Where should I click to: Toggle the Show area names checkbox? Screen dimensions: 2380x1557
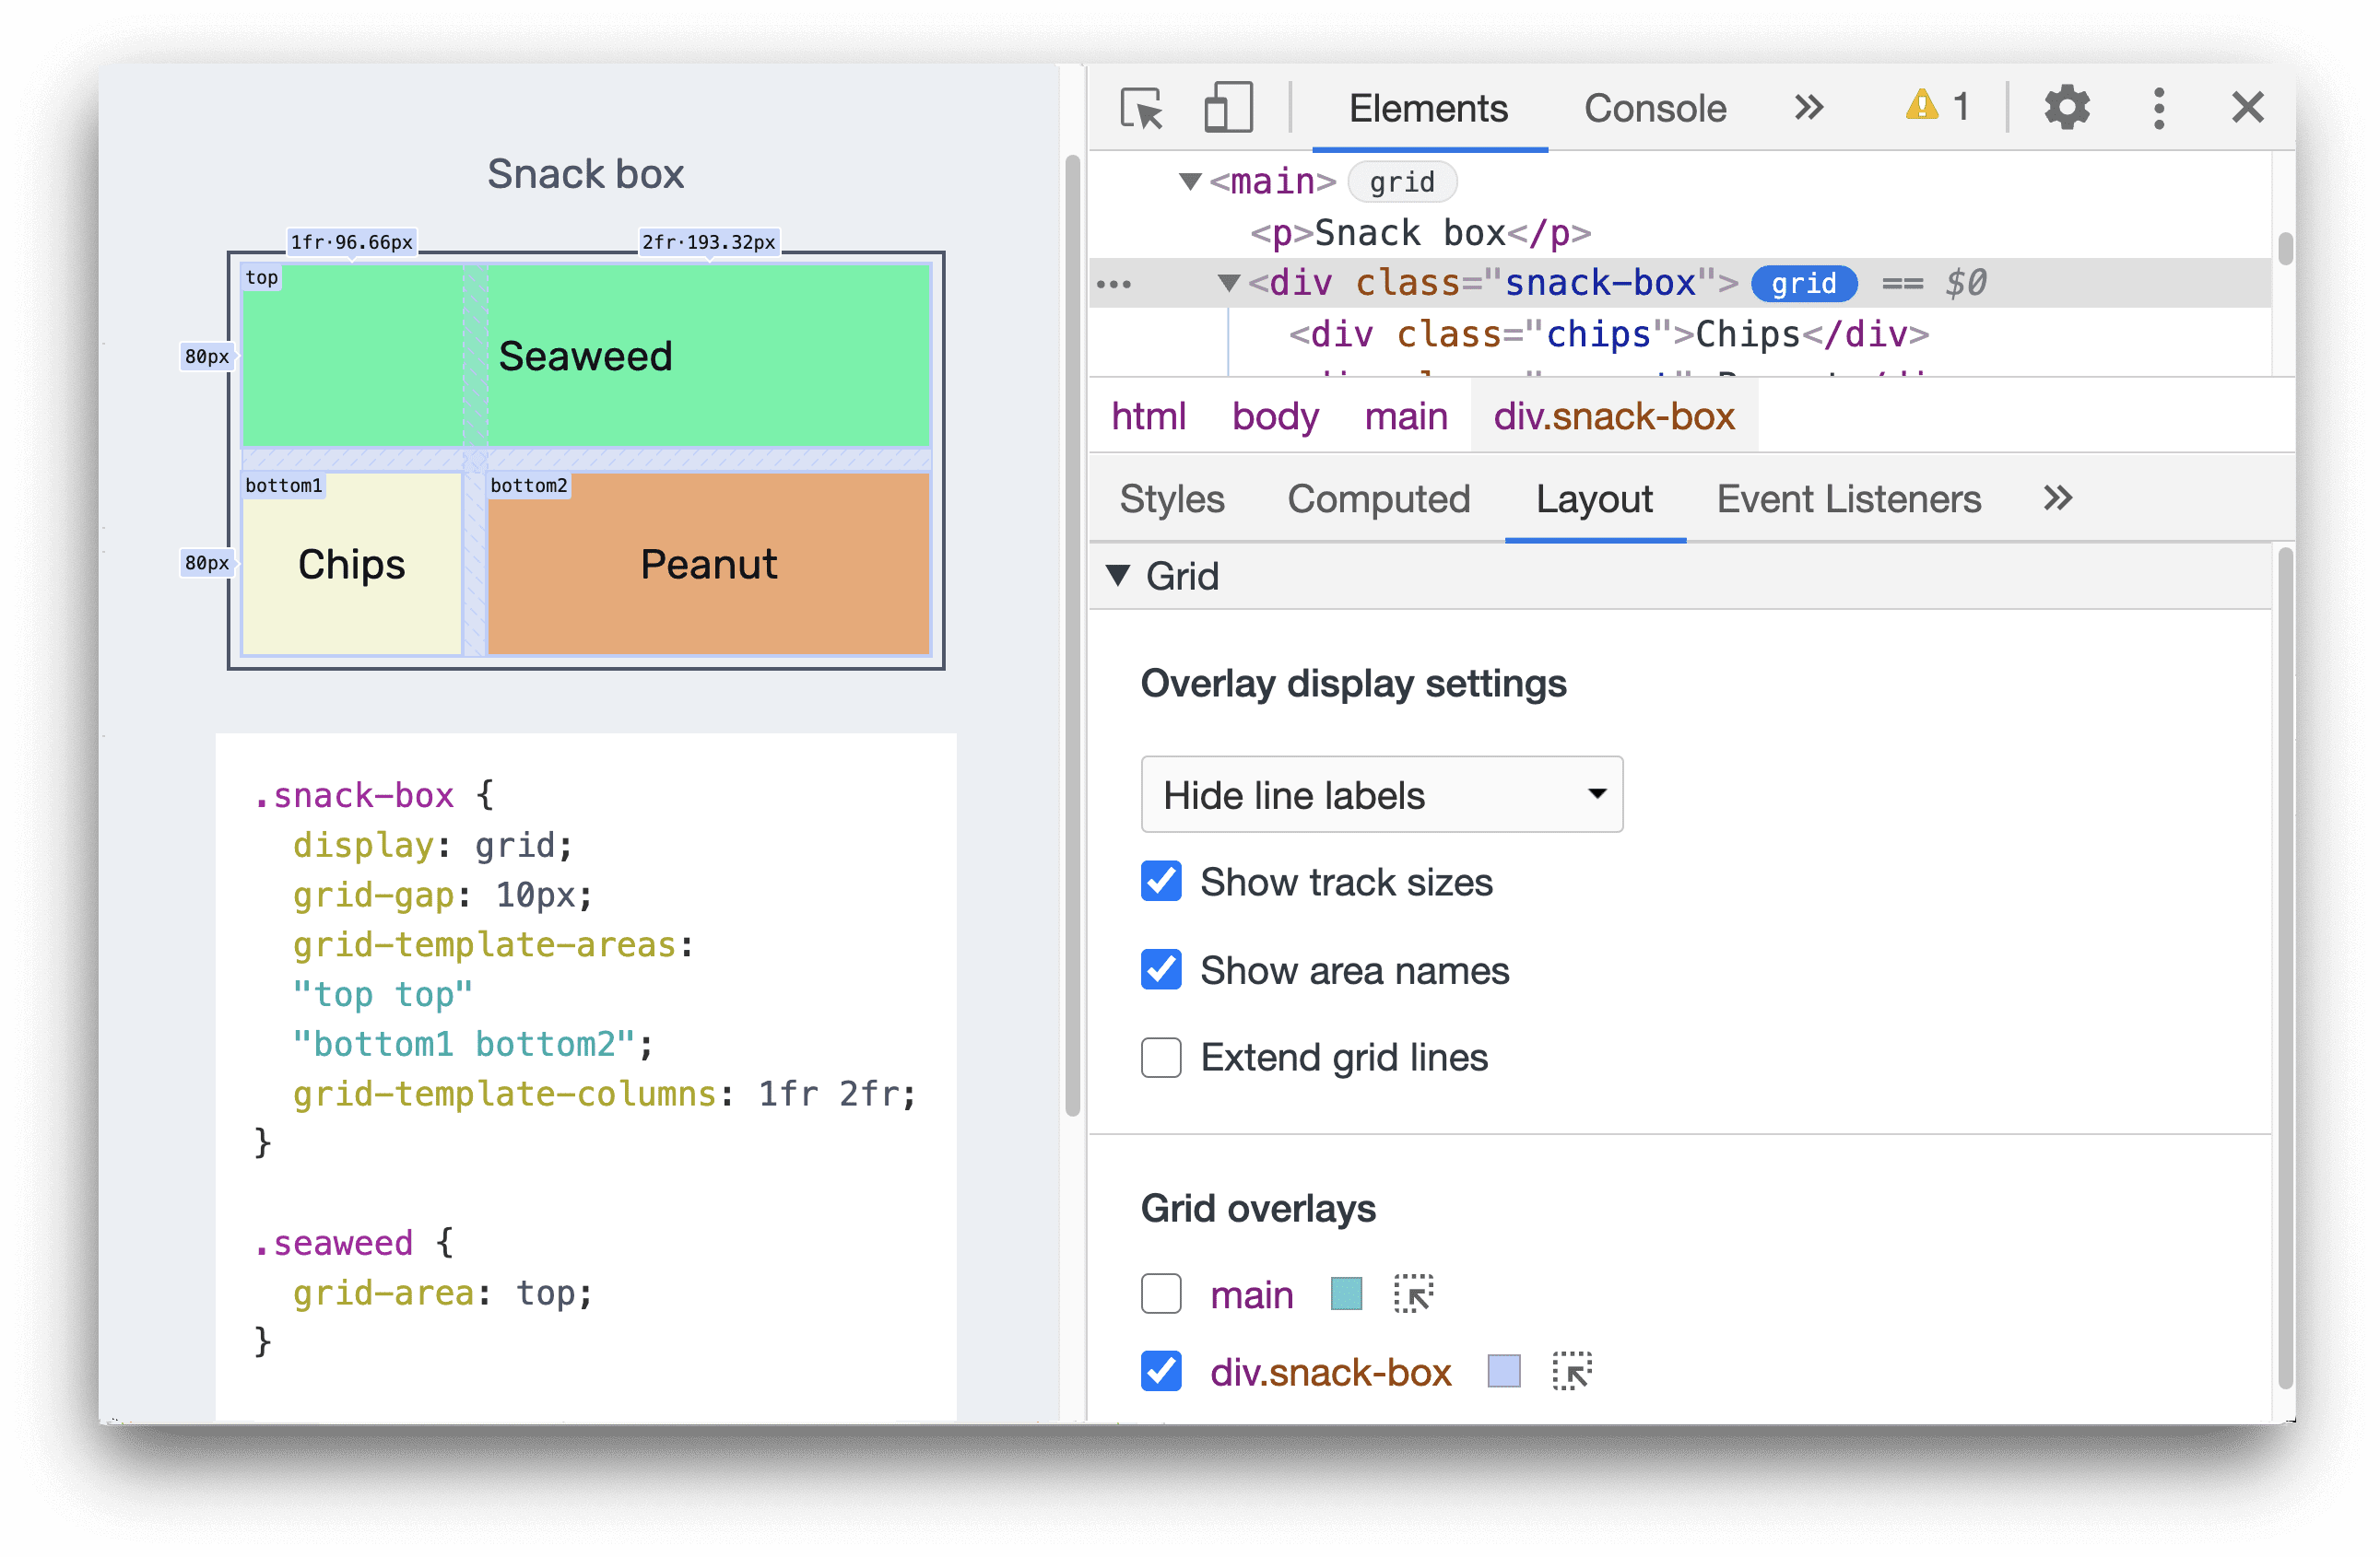point(1161,971)
